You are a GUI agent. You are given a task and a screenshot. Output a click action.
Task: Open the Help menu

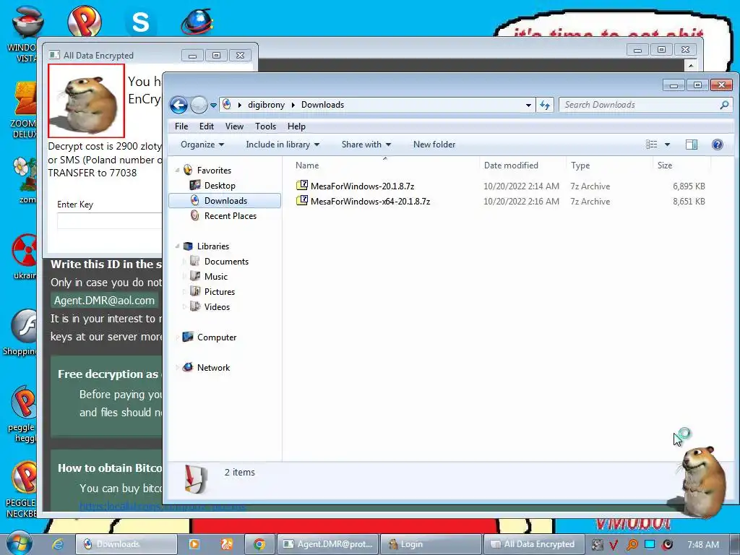(296, 126)
